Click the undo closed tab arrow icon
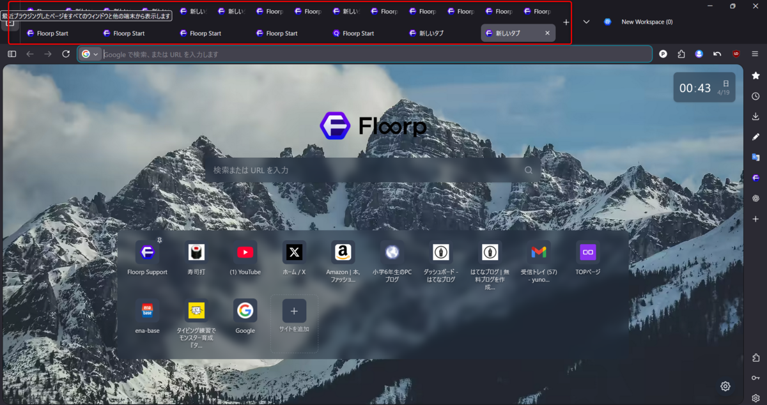767x405 pixels. click(718, 54)
